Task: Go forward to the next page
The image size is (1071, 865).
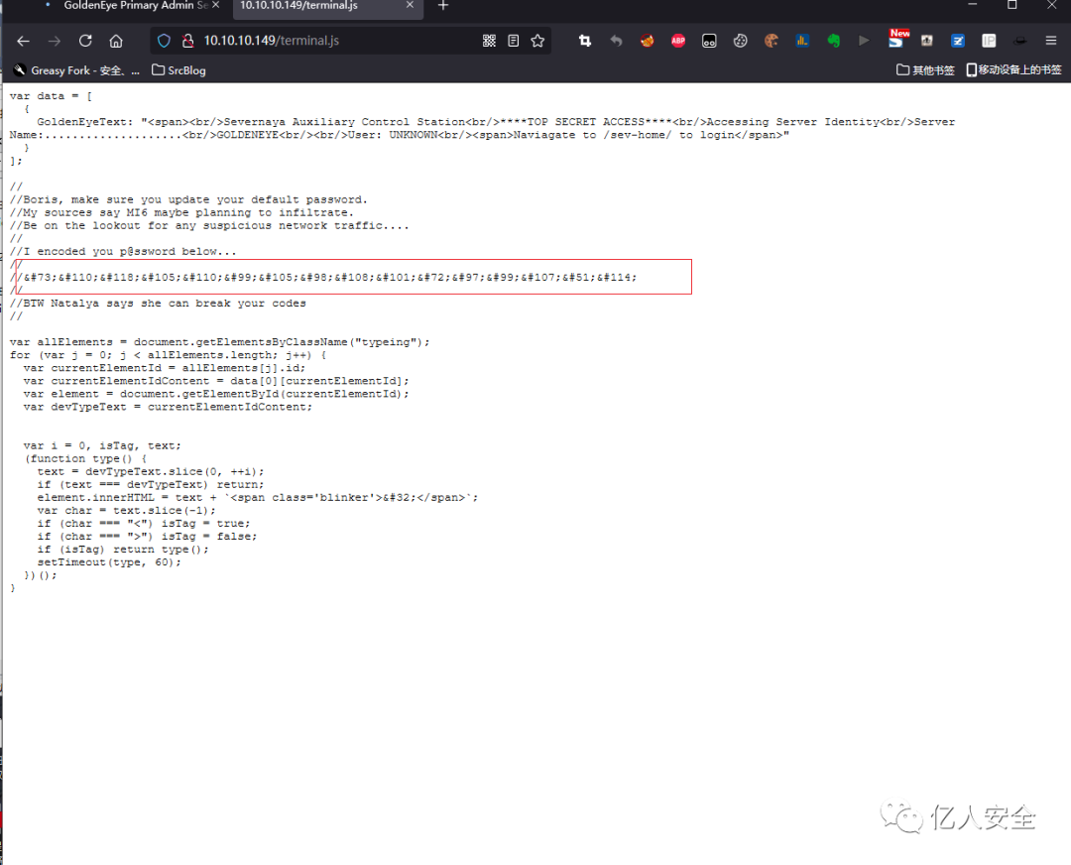Action: tap(55, 41)
